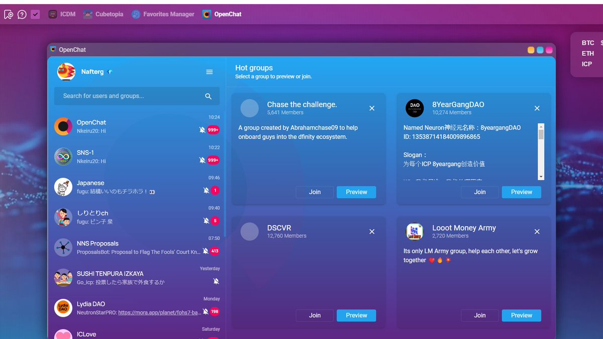603x339 pixels.
Task: Click the diamond badge next to Nafterg
Action: click(110, 72)
